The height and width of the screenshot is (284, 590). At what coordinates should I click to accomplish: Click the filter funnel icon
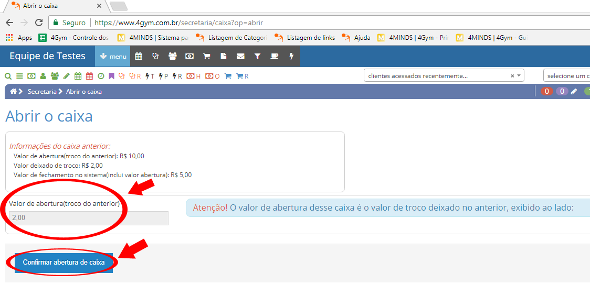point(257,56)
